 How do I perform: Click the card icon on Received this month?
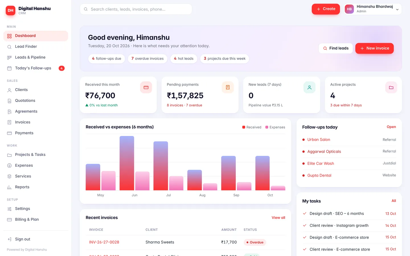click(x=146, y=87)
